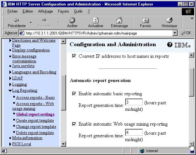Open the Précédente history dropdown arrow
Image resolution: width=196 pixels, height=155 pixels.
30,23
